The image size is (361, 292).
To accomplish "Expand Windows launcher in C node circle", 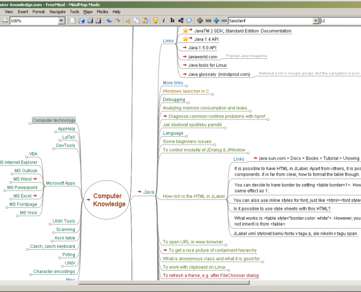I will pos(212,94).
